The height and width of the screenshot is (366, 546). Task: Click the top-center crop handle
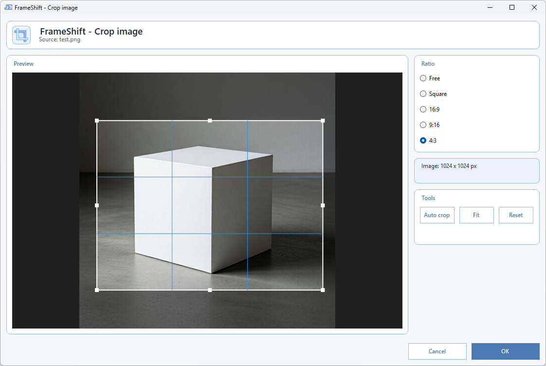pyautogui.click(x=210, y=121)
